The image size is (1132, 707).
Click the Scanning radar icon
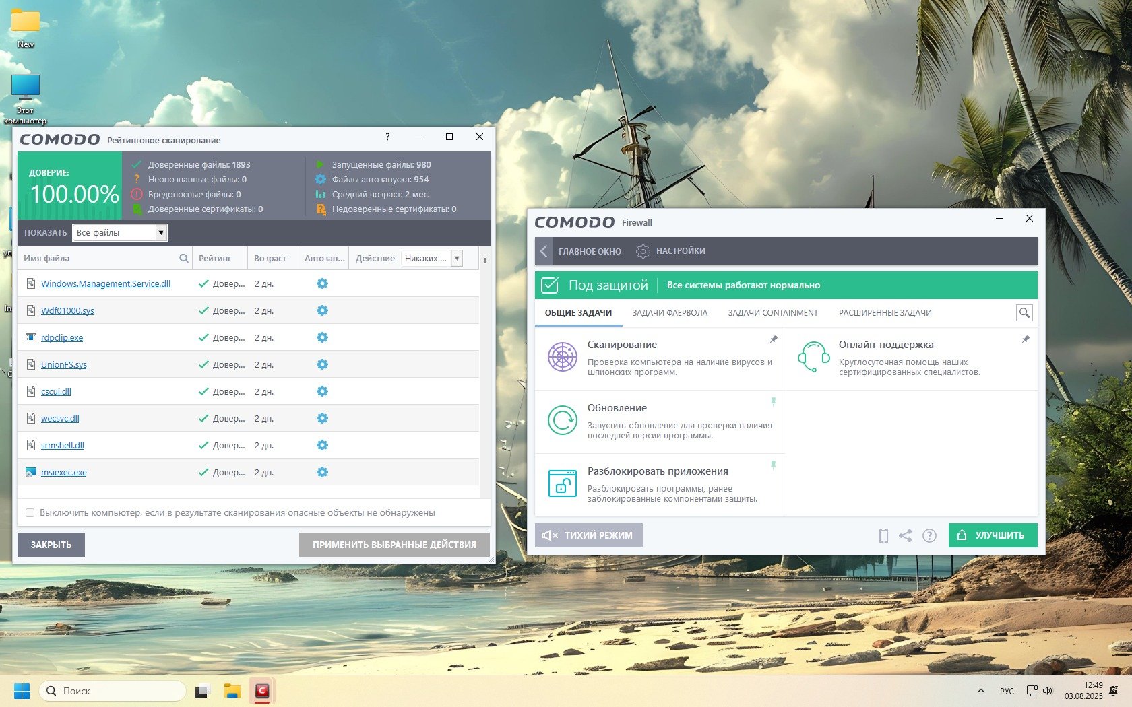coord(562,357)
